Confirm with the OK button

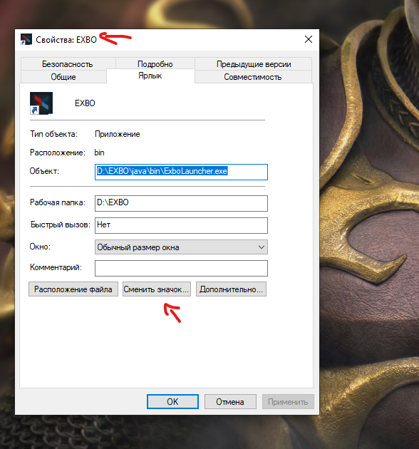(172, 402)
